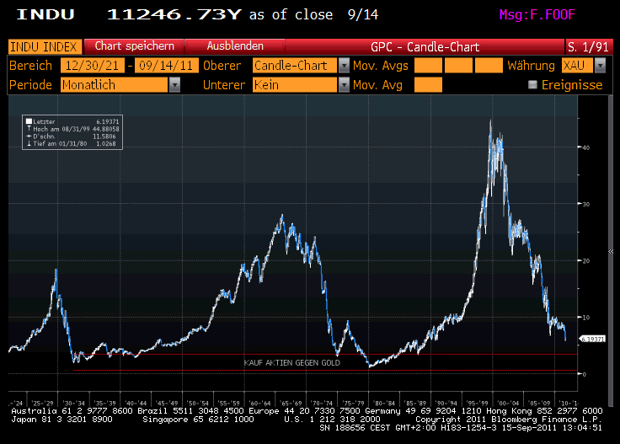Click the Bereich label
620x444 pixels.
point(30,66)
